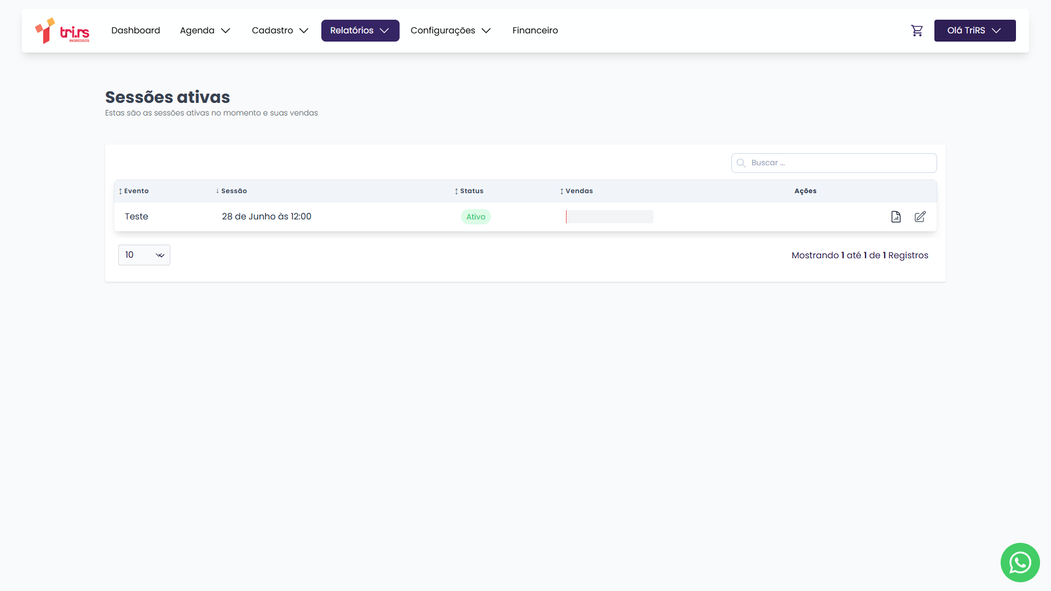Click the edit pencil icon for Teste

click(x=920, y=217)
